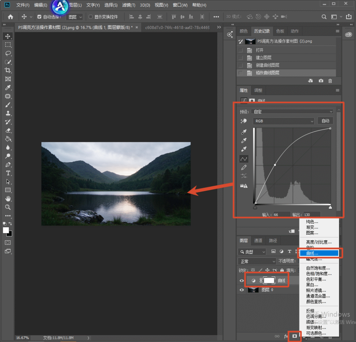Viewport: 356px width, 342px height.
Task: Select the Paint Bucket tool
Action: (8, 139)
